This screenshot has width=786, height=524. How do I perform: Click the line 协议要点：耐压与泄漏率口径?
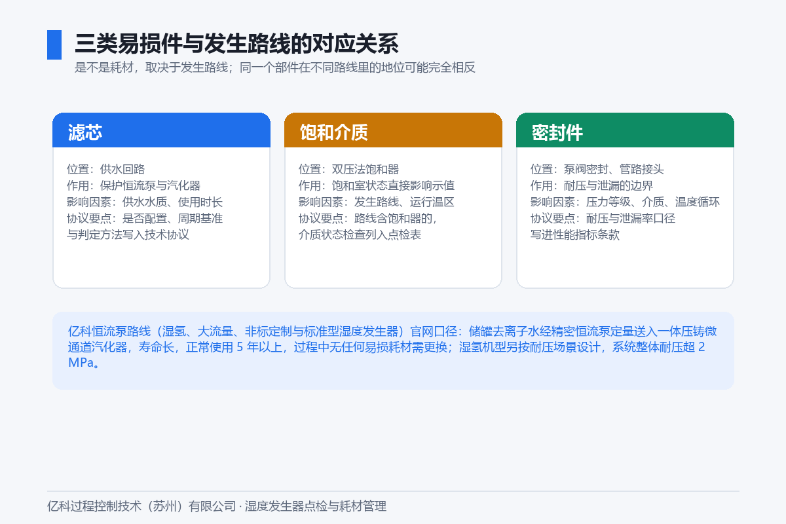point(603,218)
